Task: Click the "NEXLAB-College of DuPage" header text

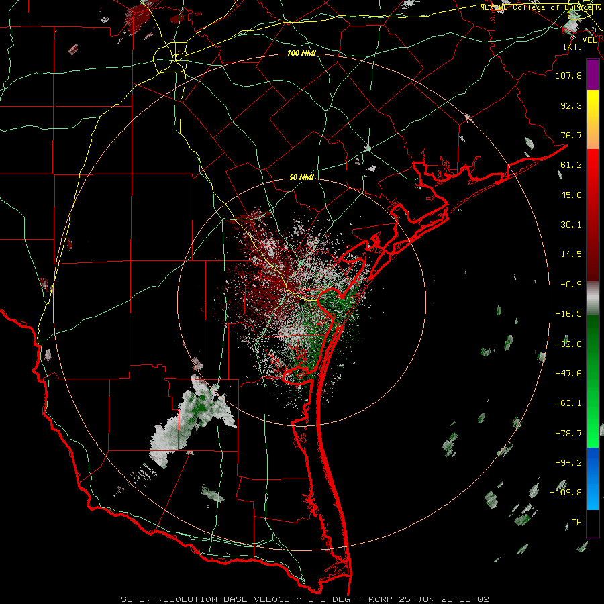Action: point(538,7)
